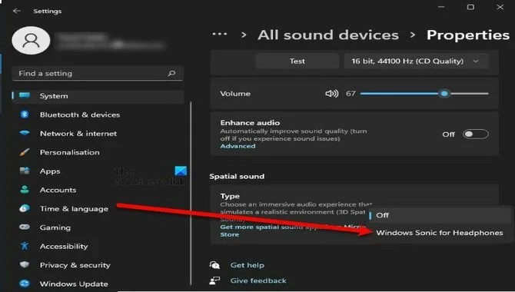The image size is (515, 292).
Task: Turn on the Enhance audio switch
Action: [x=475, y=134]
